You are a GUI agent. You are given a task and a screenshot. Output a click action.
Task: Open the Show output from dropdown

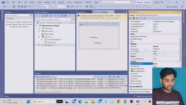[72, 77]
